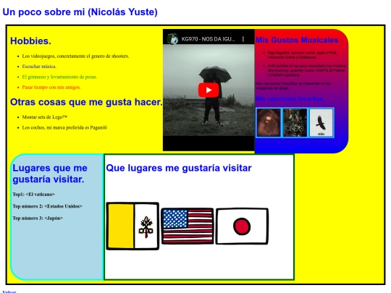
Task: Click the 'Rap Español' list item
Action: pyautogui.click(x=303, y=55)
